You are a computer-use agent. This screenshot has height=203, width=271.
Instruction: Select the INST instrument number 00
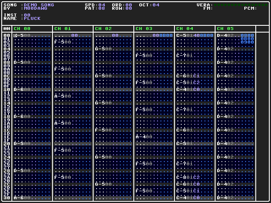(x=27, y=15)
